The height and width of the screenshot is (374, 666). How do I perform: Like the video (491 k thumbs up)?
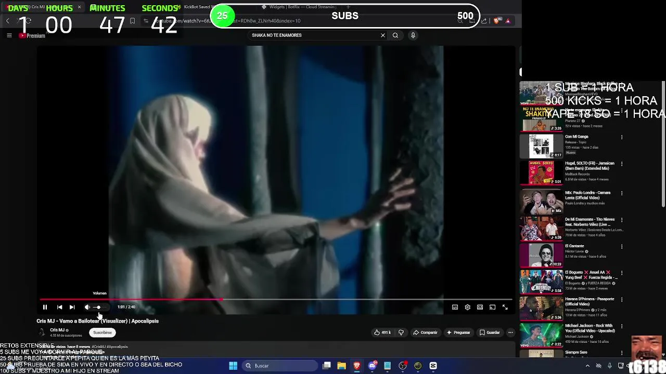point(382,332)
